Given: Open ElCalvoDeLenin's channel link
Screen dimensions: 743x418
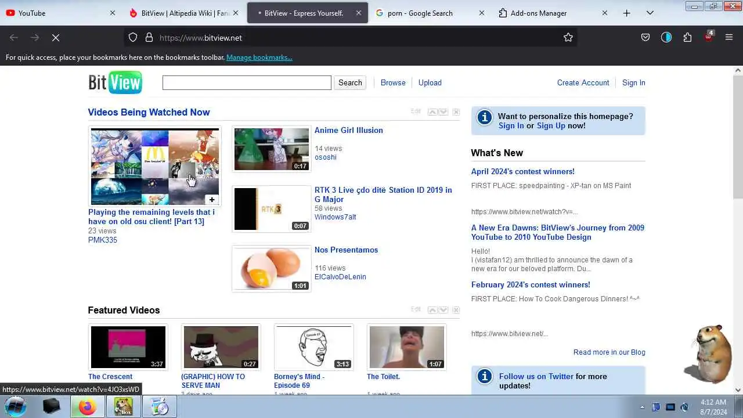Looking at the screenshot, I should [340, 277].
